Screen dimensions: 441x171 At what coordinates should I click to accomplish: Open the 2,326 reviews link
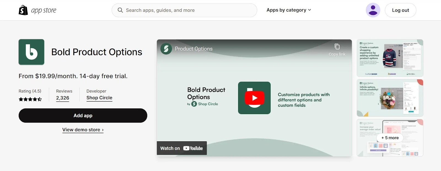point(63,98)
